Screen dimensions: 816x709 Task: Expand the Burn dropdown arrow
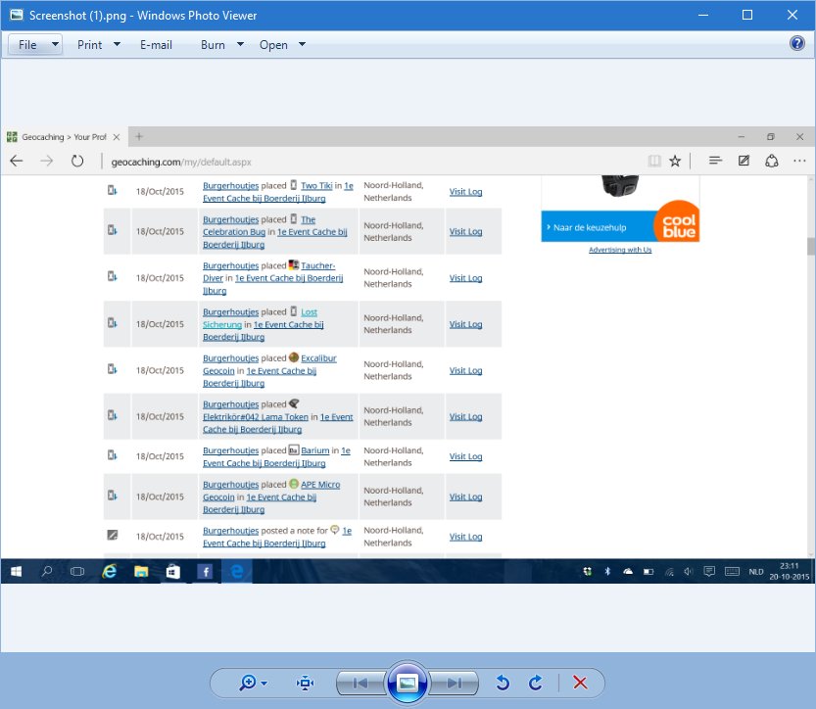(240, 44)
